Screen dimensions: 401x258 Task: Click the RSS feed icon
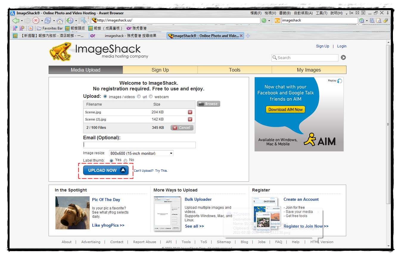(30, 28)
